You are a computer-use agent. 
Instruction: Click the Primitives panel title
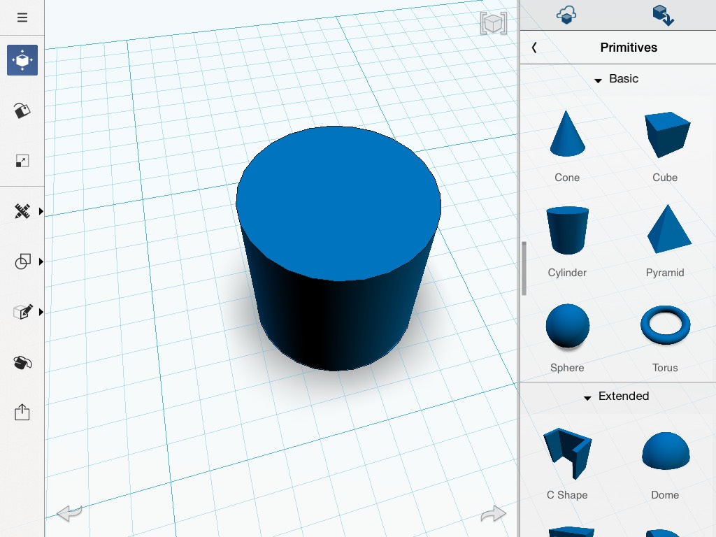click(629, 48)
